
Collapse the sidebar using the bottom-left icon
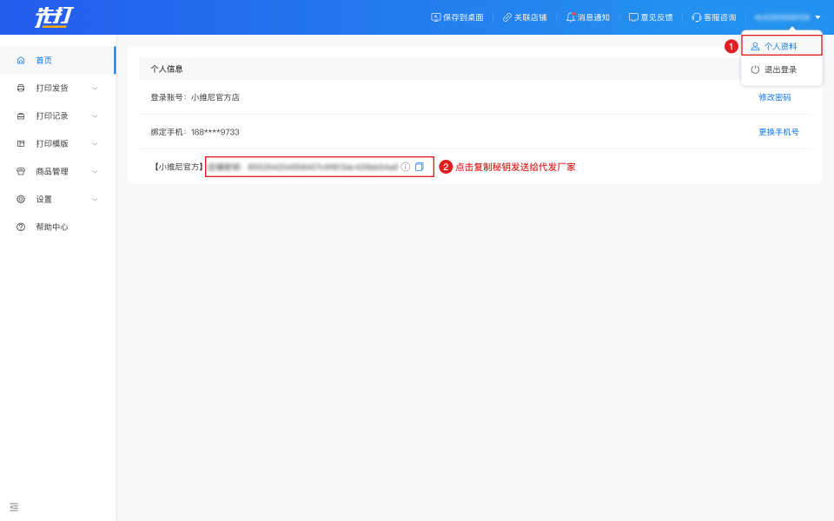[14, 506]
